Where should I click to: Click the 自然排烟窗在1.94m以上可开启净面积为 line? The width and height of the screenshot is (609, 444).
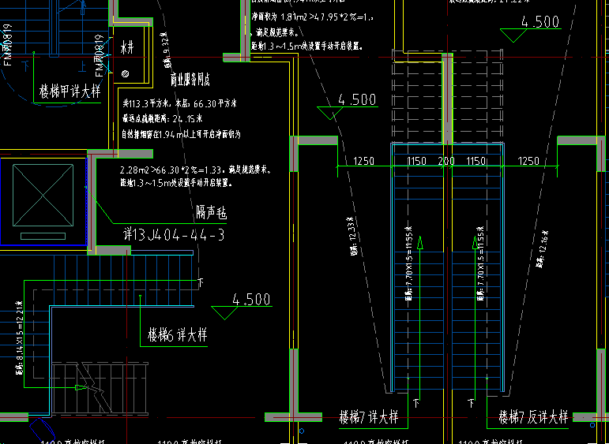pos(181,135)
